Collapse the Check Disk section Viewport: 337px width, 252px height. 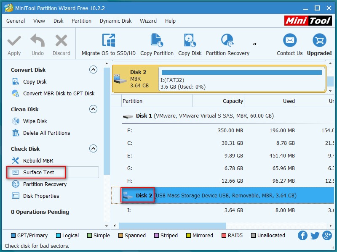click(x=93, y=149)
